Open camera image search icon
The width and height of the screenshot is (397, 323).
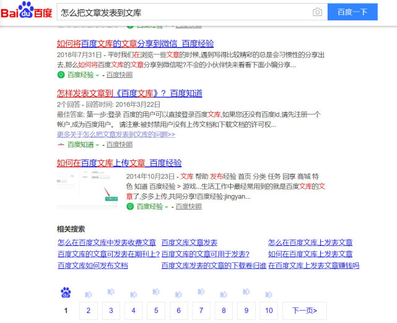(317, 12)
